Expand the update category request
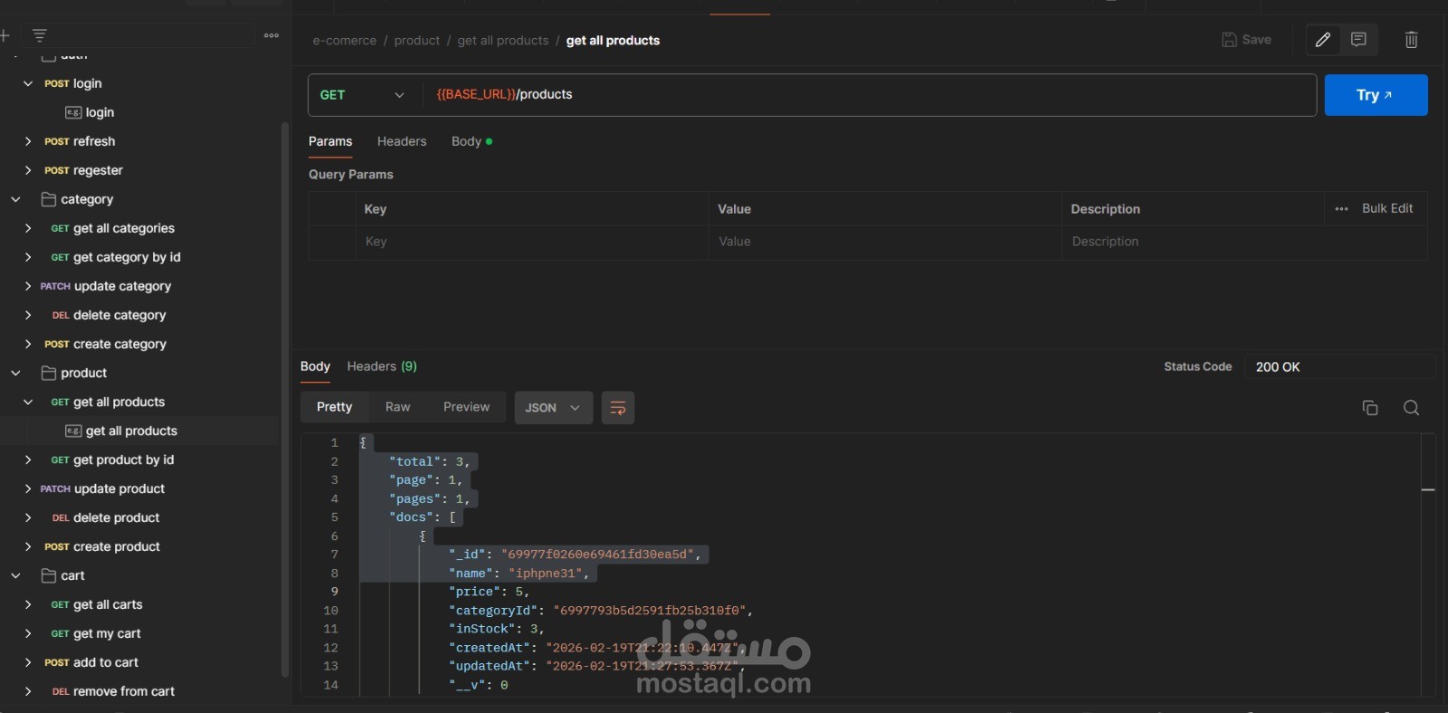 pos(28,286)
